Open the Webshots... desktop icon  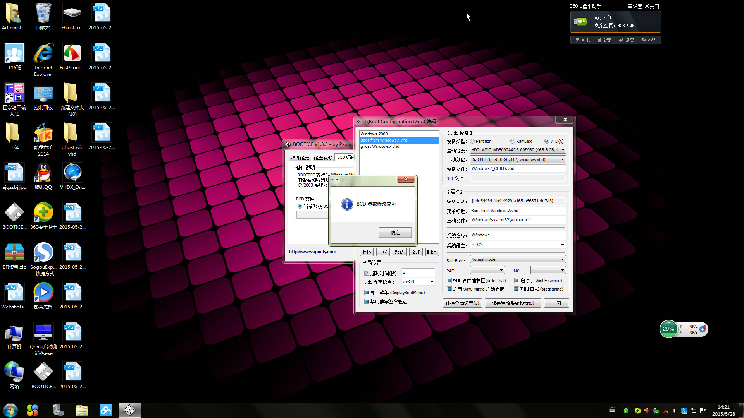14,296
